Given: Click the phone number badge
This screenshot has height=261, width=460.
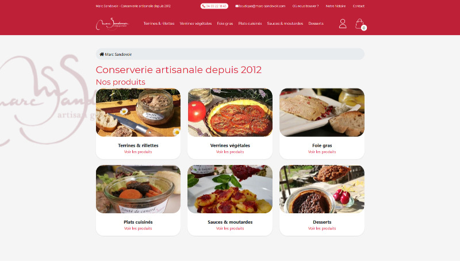Looking at the screenshot, I should tap(214, 6).
